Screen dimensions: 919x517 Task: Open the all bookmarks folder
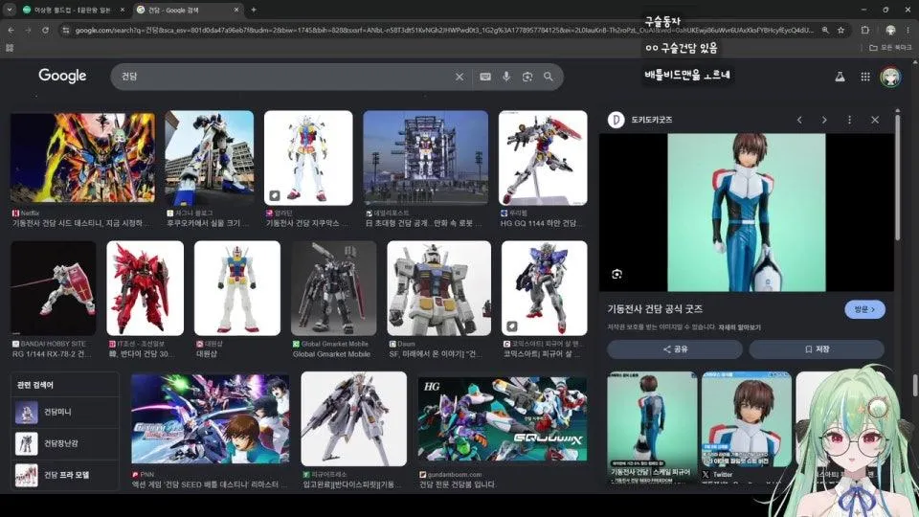[x=890, y=48]
